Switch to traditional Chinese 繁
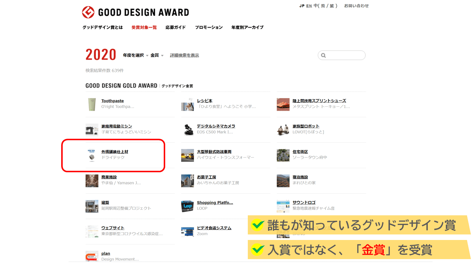Image resolution: width=472 pixels, height=265 pixels. (332, 6)
